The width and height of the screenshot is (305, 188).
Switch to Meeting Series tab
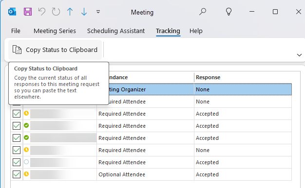(55, 31)
